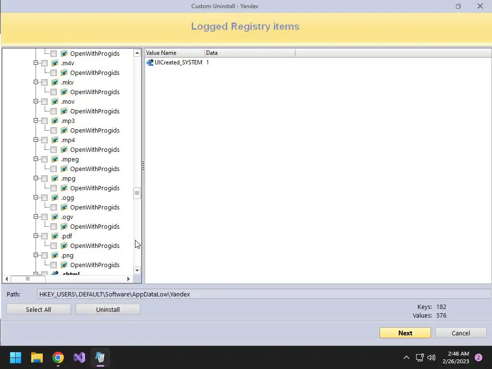Click tree horizontal scrollbar left arrow

pyautogui.click(x=7, y=279)
